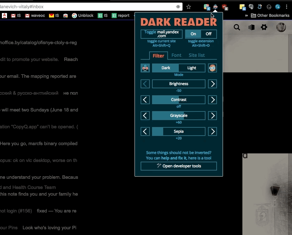Click the Sepia slider bar
The image size is (292, 235).
click(178, 131)
